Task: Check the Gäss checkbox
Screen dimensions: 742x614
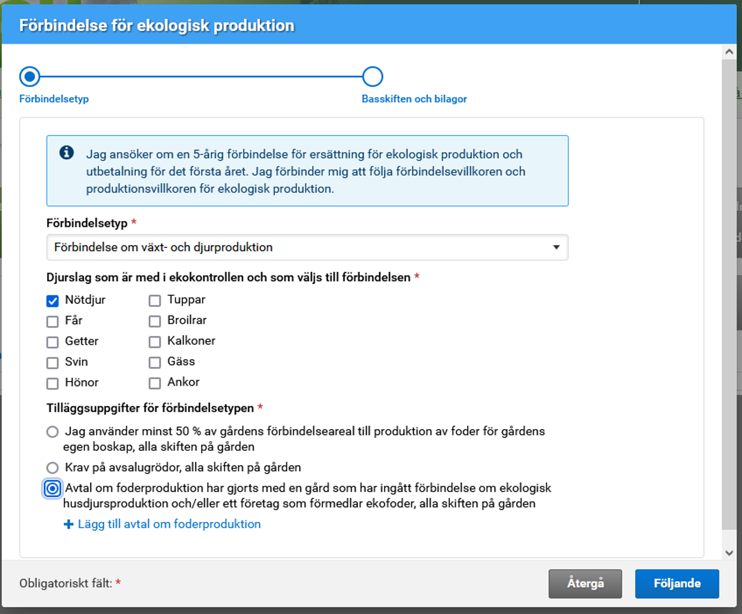Action: [x=155, y=362]
